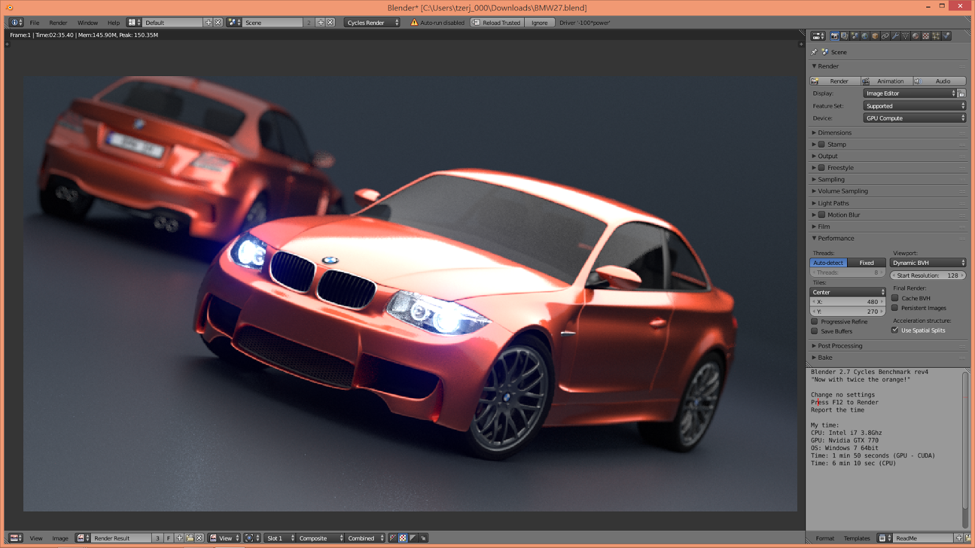Open text editor type selector icon
Screen dimensions: 975x548
pyautogui.click(x=885, y=538)
